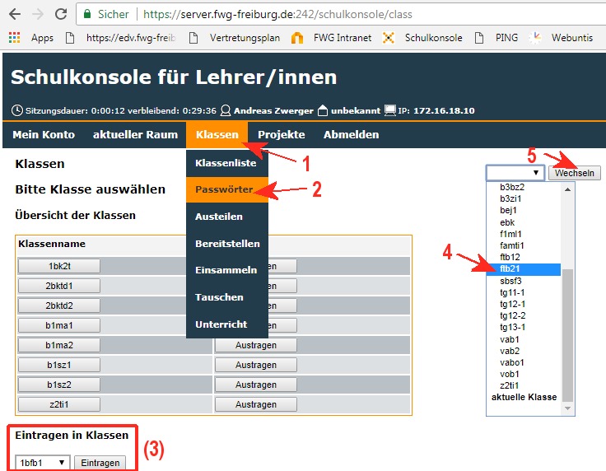Open the Schulkonsole bookmark
This screenshot has width=606, height=471.
coord(423,37)
